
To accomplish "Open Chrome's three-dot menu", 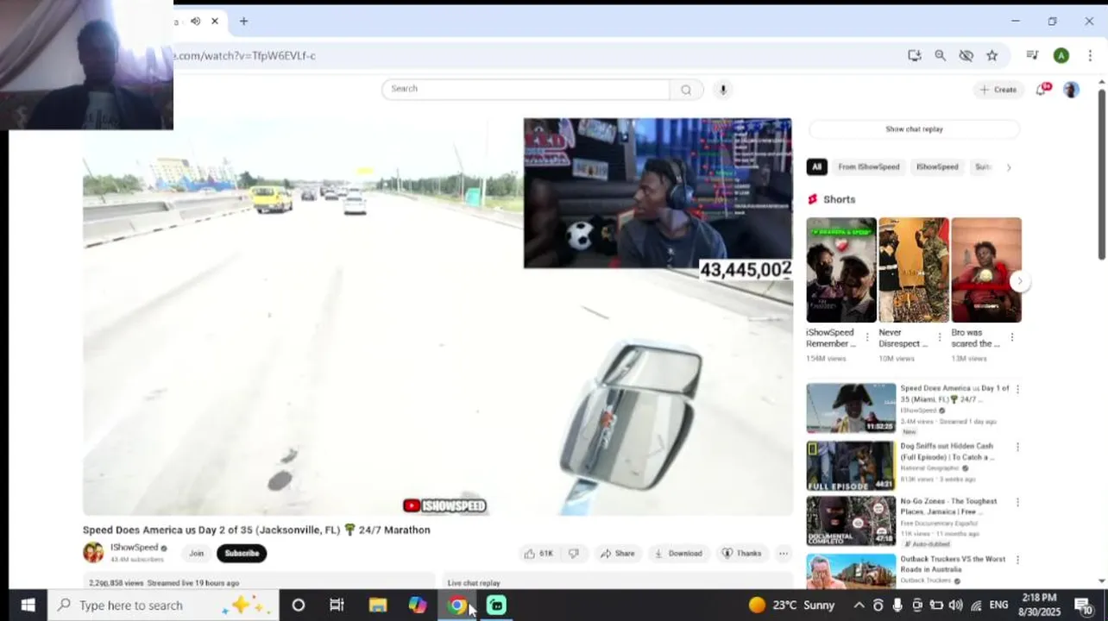I will [x=1090, y=55].
